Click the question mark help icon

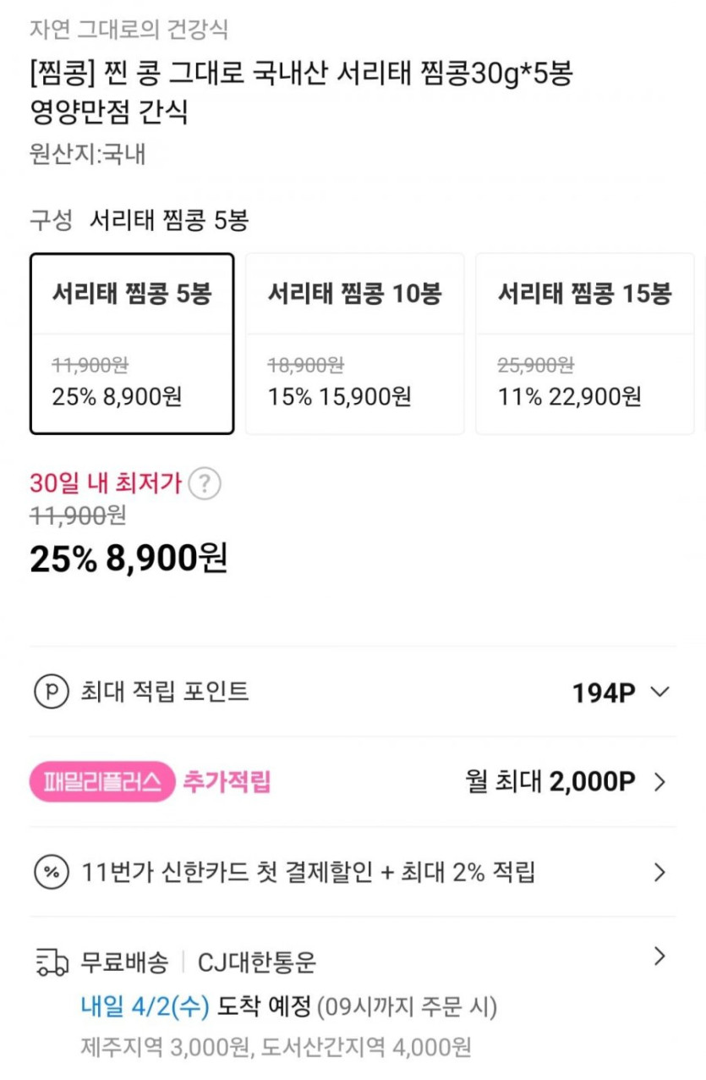point(205,484)
